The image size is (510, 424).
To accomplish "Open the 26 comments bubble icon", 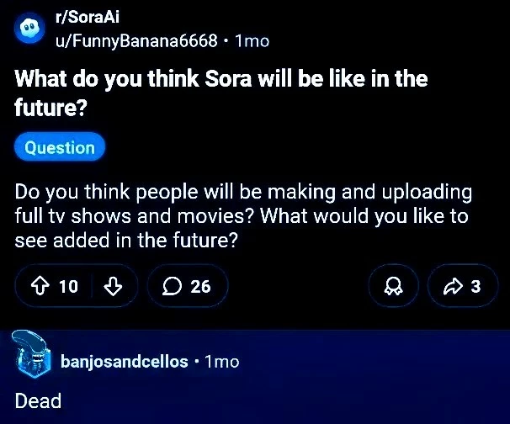I will tap(172, 286).
